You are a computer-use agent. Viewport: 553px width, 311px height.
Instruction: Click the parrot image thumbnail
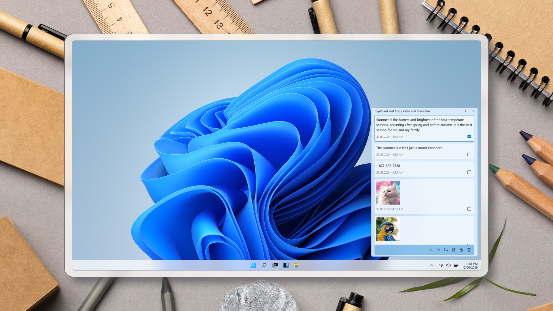coord(388,229)
